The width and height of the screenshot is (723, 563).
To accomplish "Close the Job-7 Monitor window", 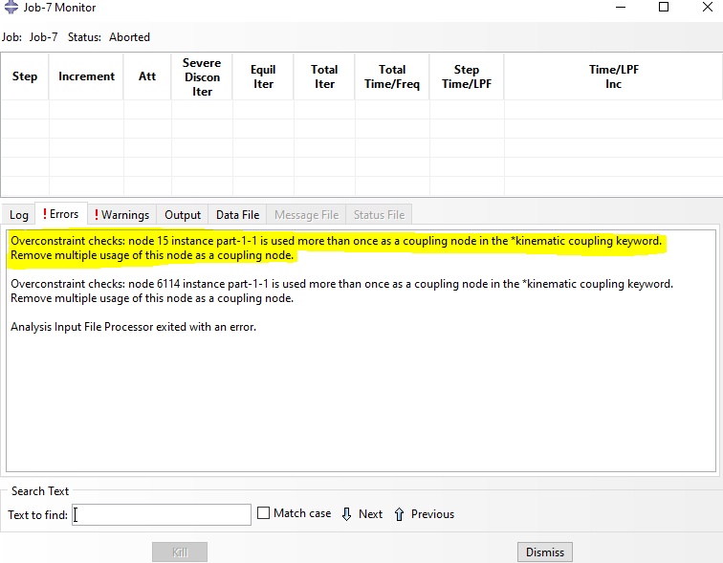I will tap(708, 7).
